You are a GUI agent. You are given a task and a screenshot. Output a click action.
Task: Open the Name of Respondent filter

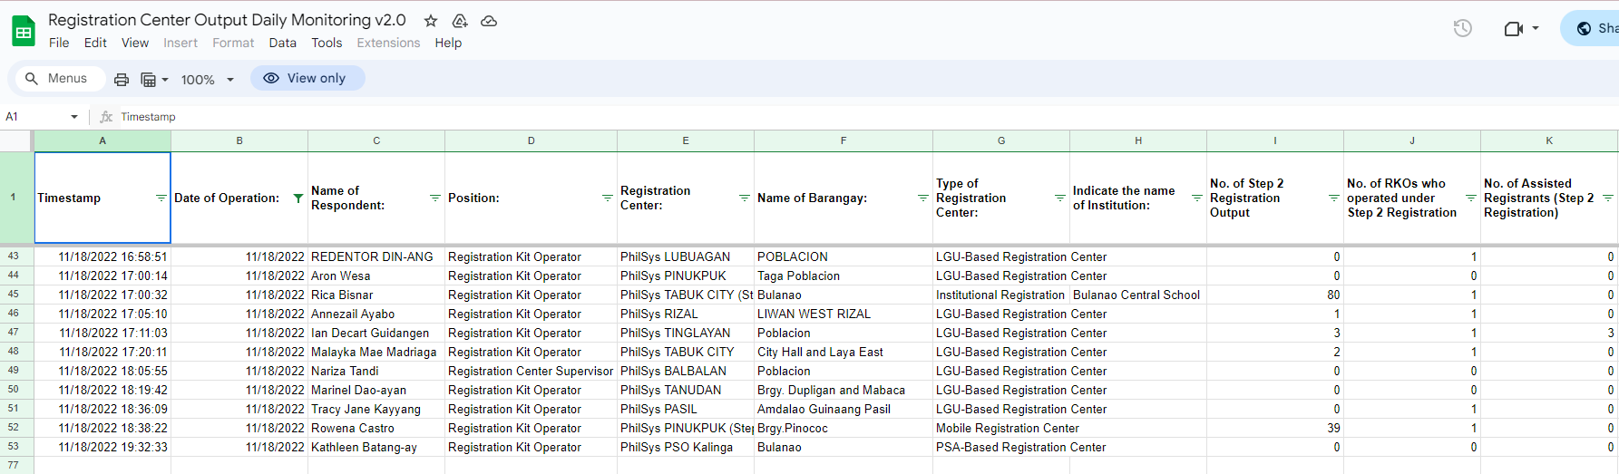coord(434,198)
